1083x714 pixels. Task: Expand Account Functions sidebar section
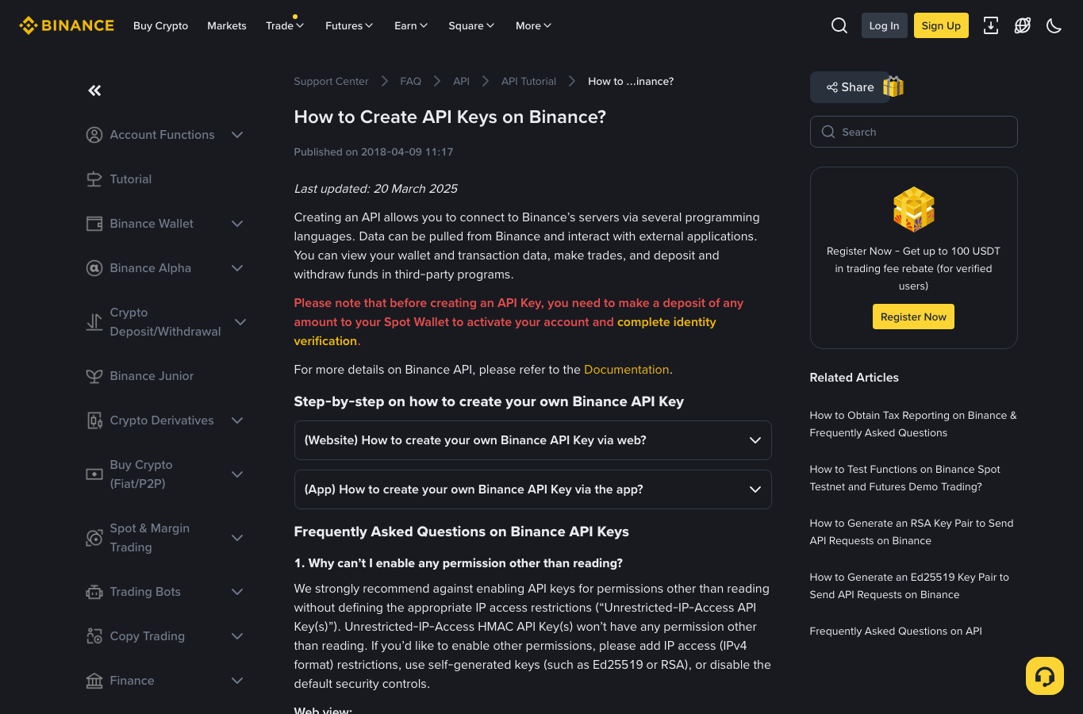click(165, 135)
